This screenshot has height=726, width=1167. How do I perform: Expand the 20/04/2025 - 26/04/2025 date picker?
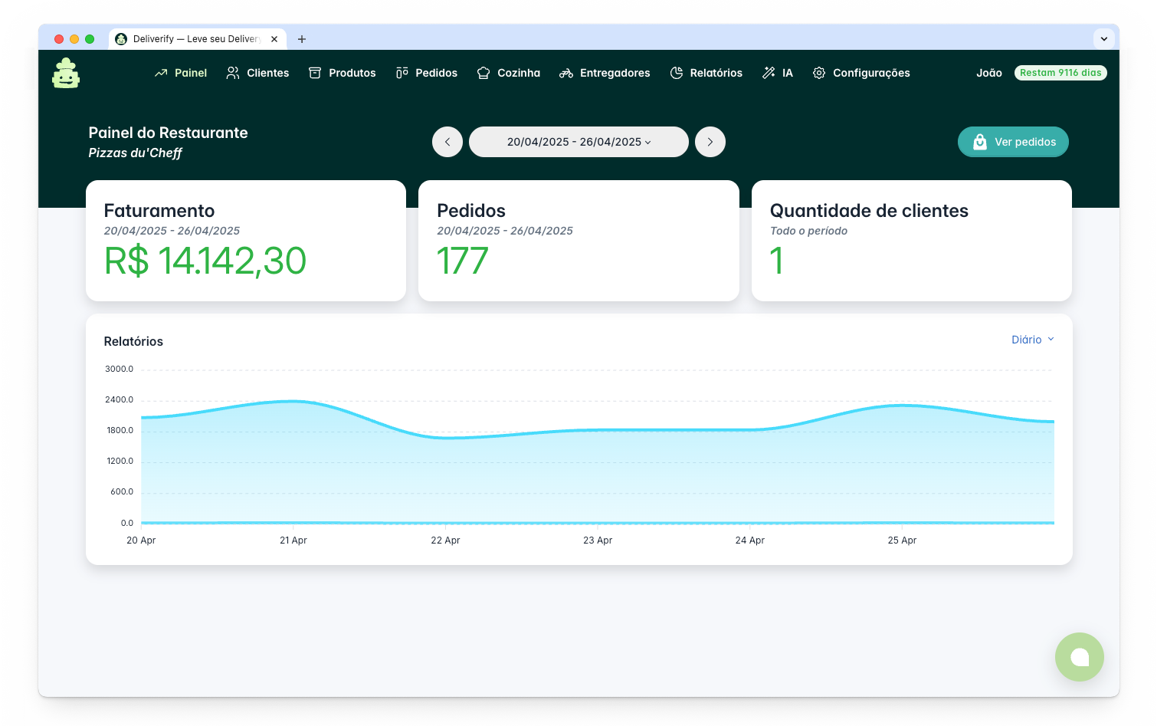(579, 142)
